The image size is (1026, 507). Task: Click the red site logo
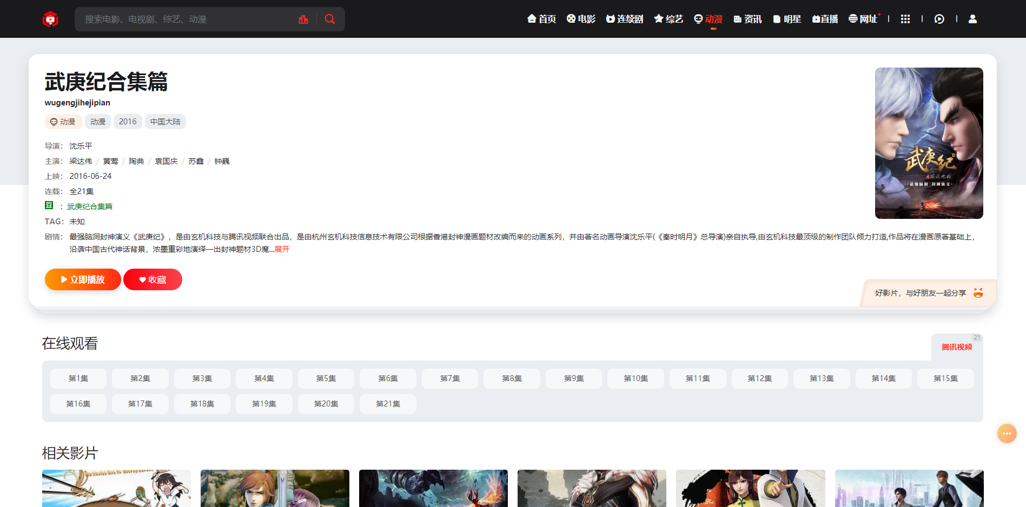[50, 19]
